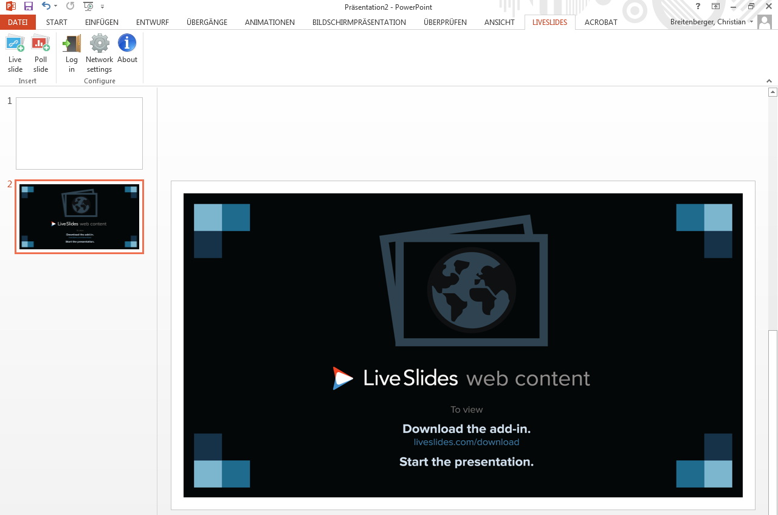This screenshot has width=778, height=515.
Task: Switch to the ENTWURF tab
Action: point(153,22)
